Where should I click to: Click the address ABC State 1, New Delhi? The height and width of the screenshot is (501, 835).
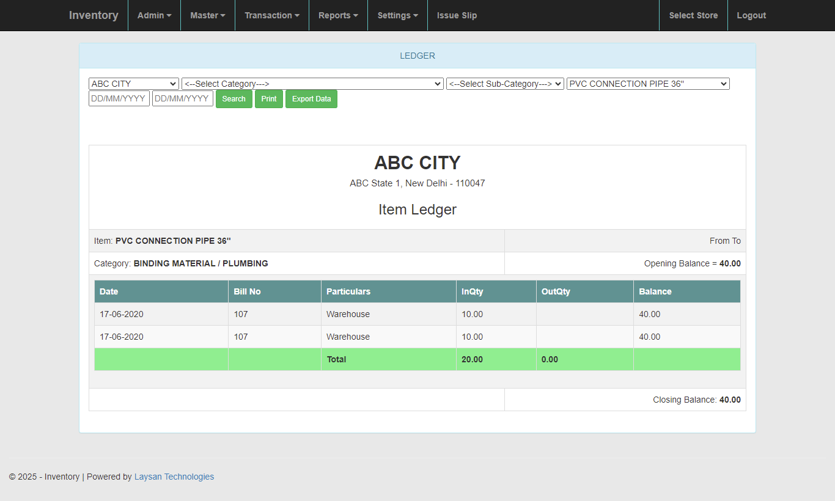(x=417, y=183)
